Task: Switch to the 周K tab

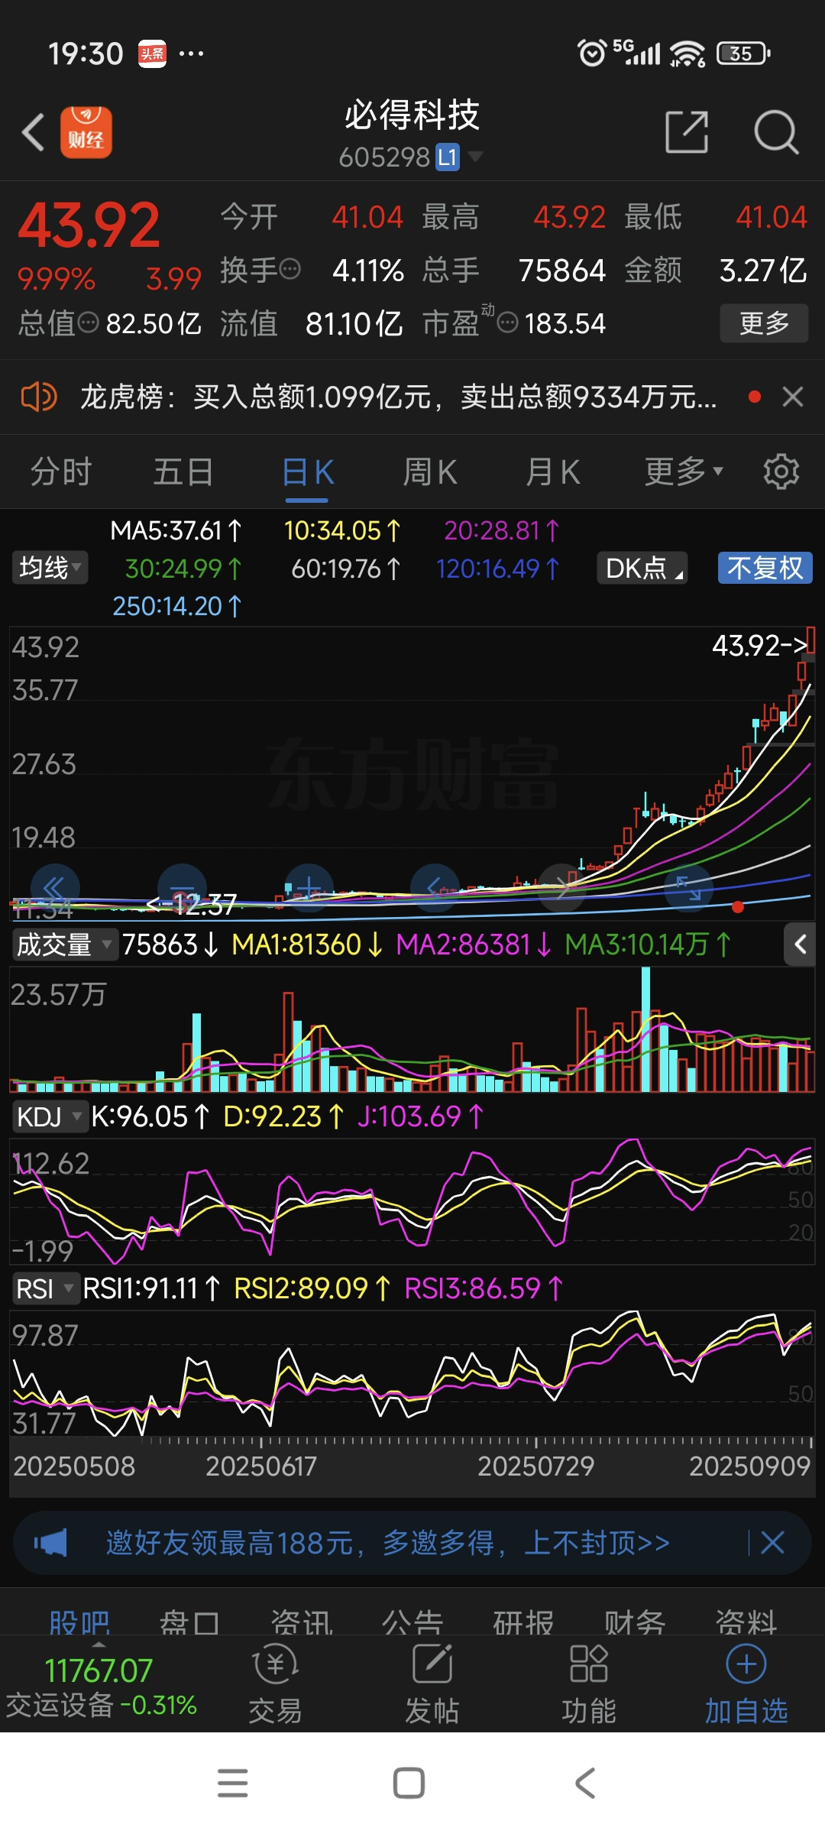Action: pos(430,471)
